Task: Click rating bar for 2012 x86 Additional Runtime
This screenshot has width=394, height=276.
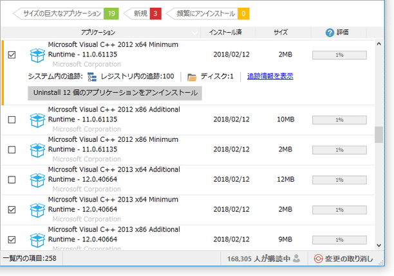Action: pos(339,120)
